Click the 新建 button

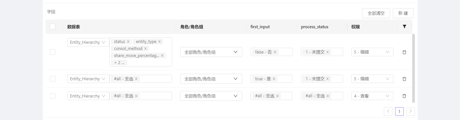coord(403,13)
